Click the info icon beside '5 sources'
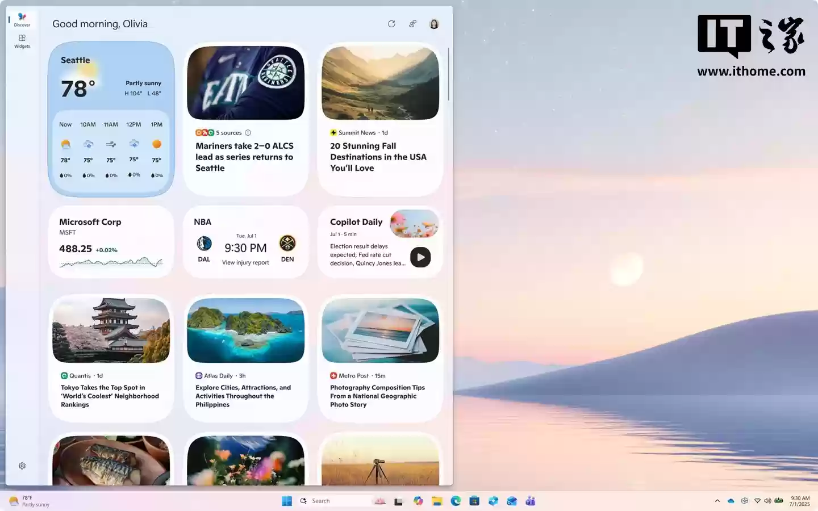 point(248,132)
